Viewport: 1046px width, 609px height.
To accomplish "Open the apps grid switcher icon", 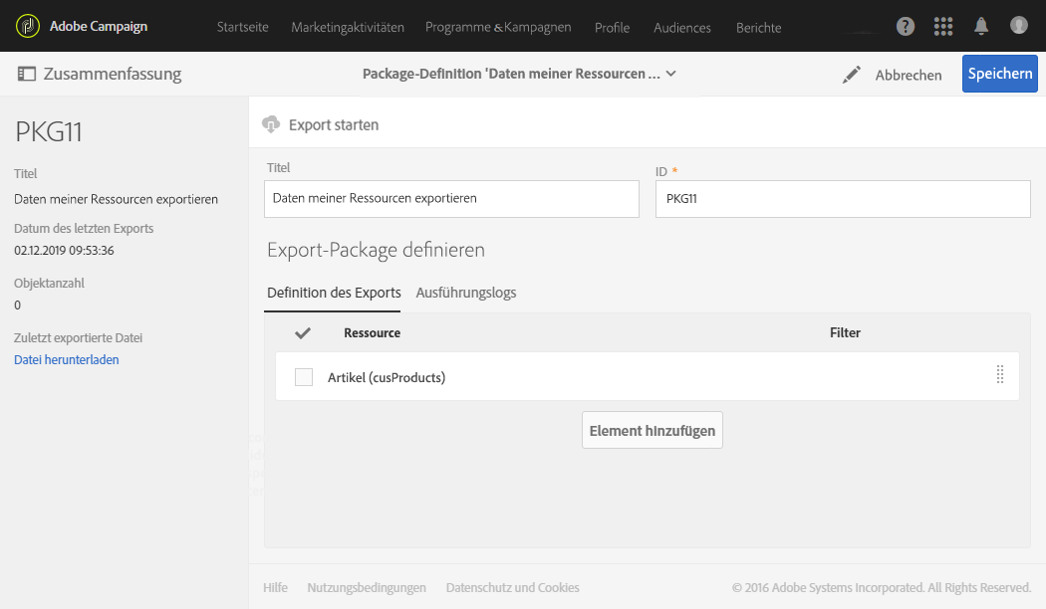I will coord(943,27).
